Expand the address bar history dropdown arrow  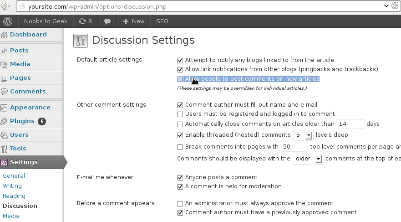point(386,6)
